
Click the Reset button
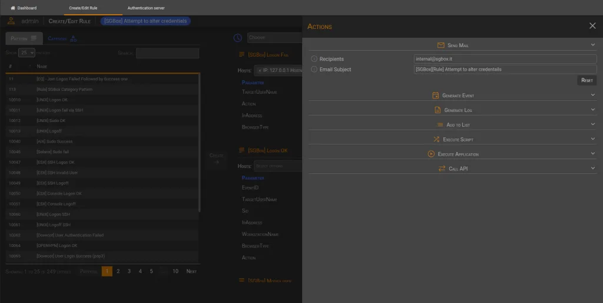(587, 80)
